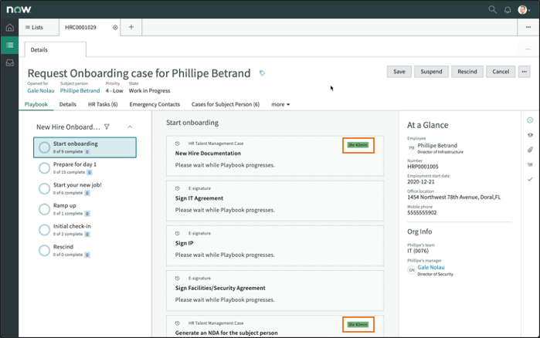Select Initial check-in stage
Screen dimensions: 540x338
[85, 230]
